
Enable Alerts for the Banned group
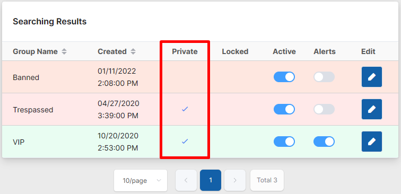point(324,77)
